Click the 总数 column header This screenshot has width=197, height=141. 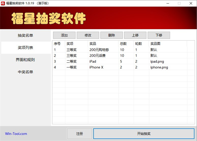pyautogui.click(x=123, y=44)
